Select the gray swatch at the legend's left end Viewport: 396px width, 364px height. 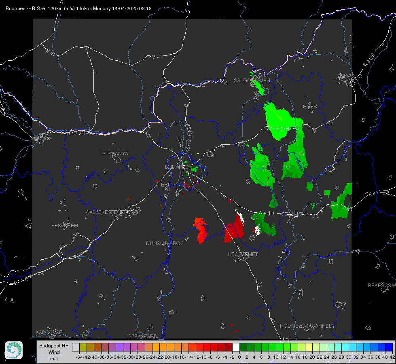point(76,347)
